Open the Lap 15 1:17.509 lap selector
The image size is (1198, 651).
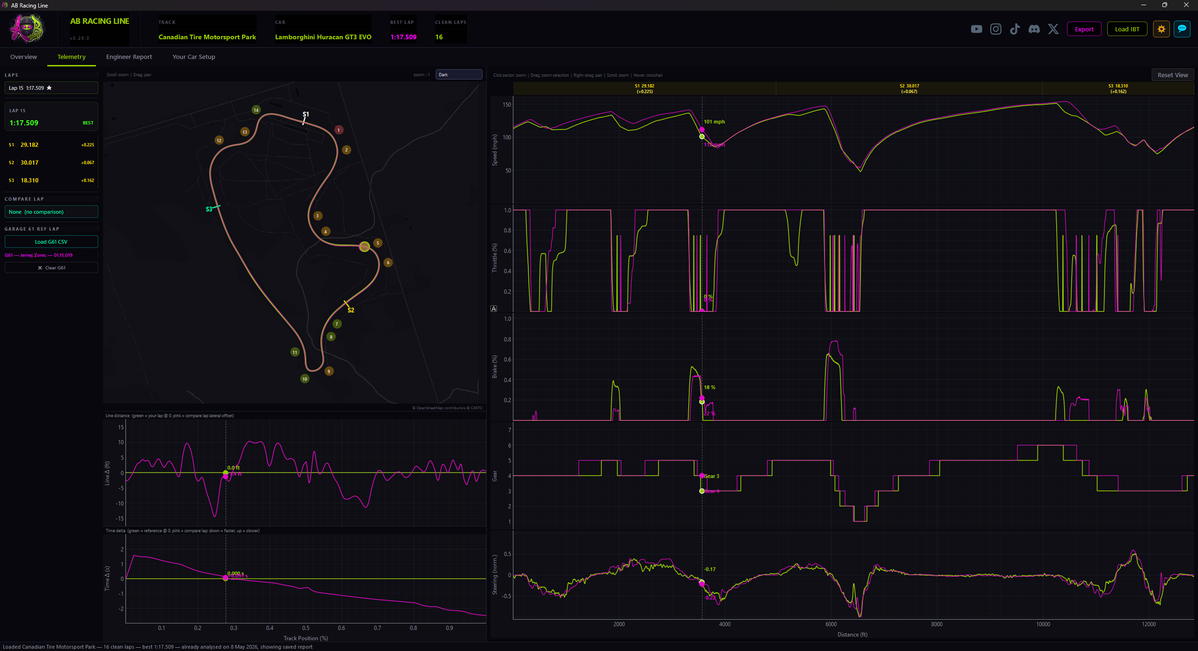pyautogui.click(x=51, y=88)
